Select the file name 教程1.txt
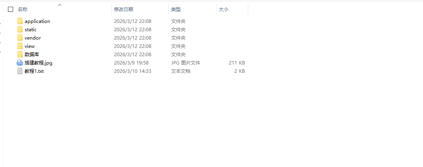 (x=34, y=71)
